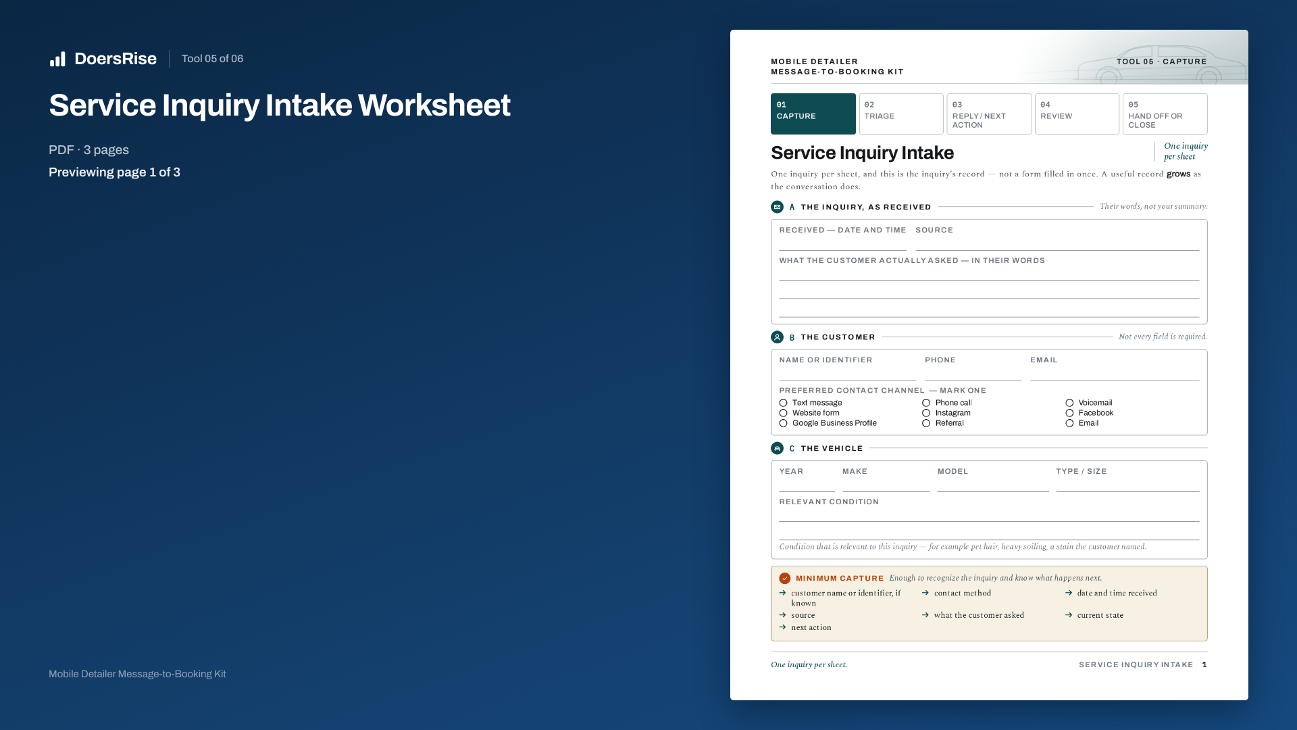Click the 'next action' item in Minimum Capture
The image size is (1297, 730).
[x=811, y=627]
